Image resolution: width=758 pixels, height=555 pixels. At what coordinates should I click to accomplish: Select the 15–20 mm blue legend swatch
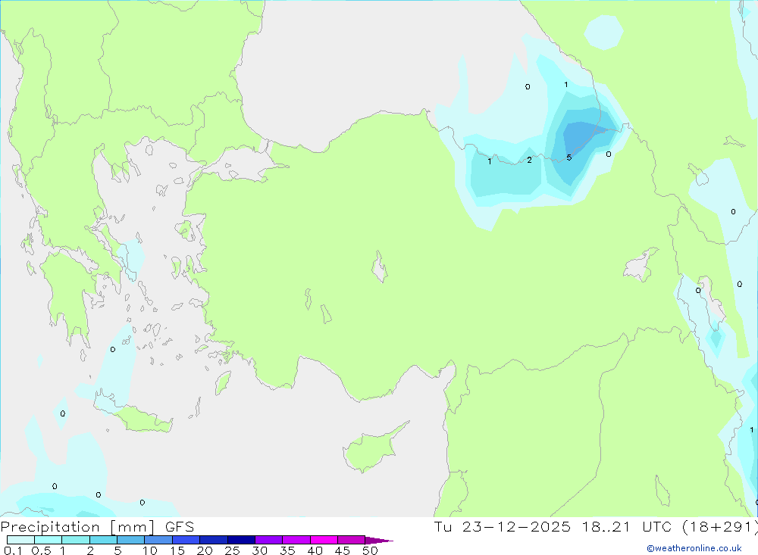186,540
